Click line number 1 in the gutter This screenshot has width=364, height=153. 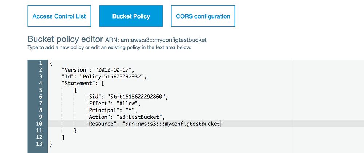coord(41,63)
